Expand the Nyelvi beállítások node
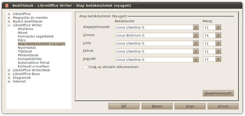245x116 pixels. [x=9, y=21]
